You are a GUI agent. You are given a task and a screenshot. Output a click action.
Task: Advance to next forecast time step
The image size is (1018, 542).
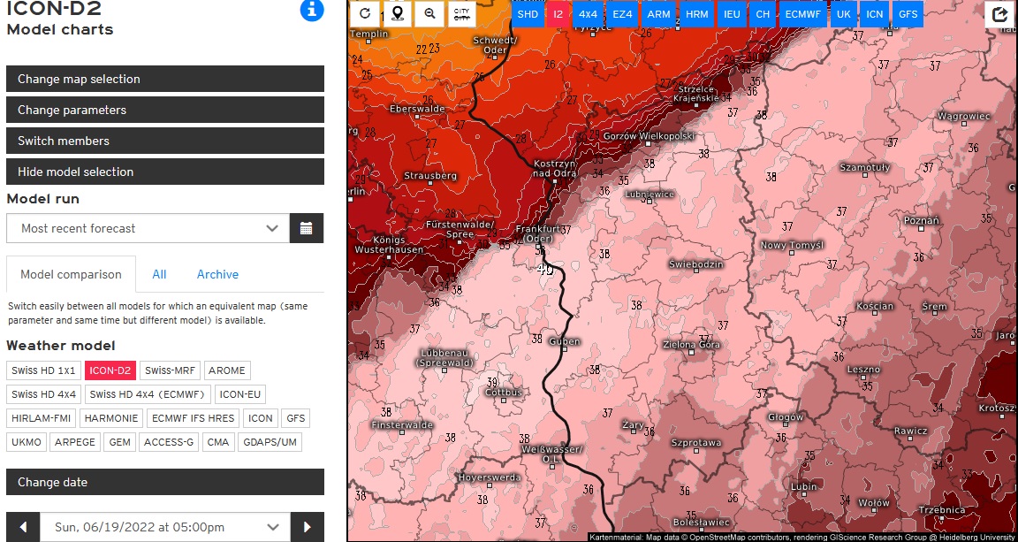[308, 527]
